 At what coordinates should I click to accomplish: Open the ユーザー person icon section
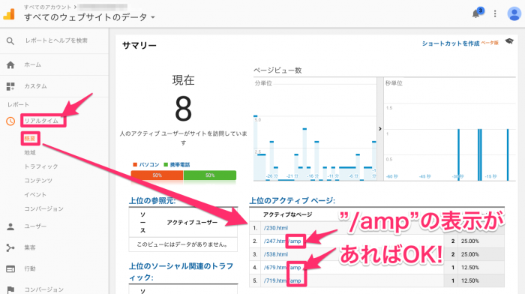coord(10,226)
